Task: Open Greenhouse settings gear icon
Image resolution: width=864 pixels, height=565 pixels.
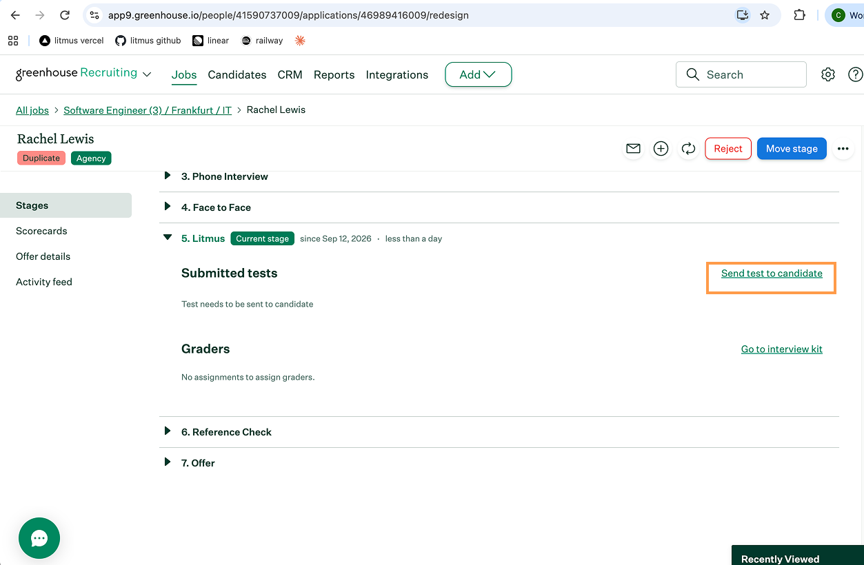Action: pyautogui.click(x=828, y=74)
